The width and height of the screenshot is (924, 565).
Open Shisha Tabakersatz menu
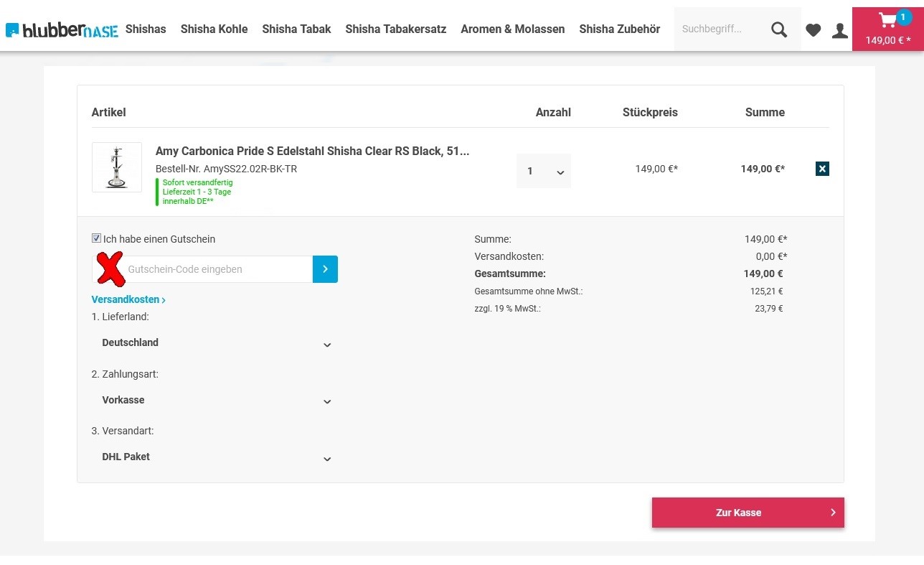point(396,29)
